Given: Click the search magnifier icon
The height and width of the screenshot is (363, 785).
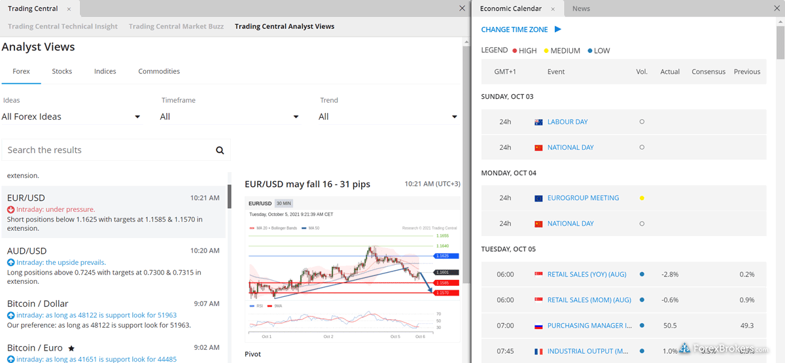Looking at the screenshot, I should point(220,150).
